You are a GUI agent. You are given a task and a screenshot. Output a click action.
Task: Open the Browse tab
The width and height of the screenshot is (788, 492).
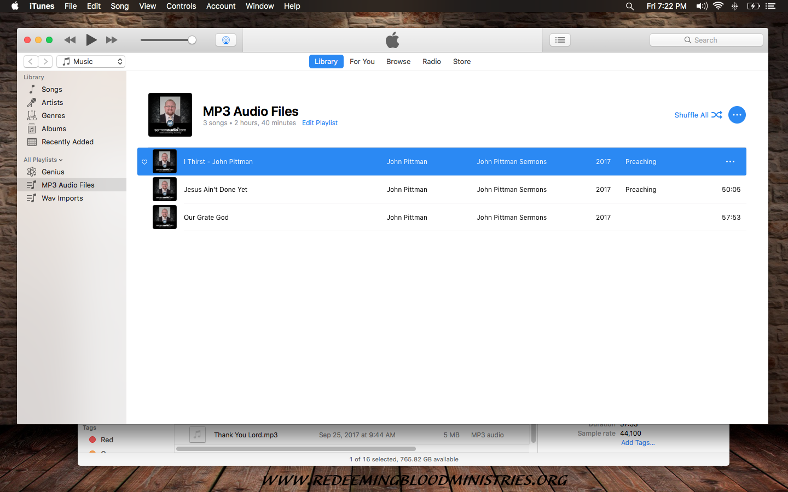398,62
